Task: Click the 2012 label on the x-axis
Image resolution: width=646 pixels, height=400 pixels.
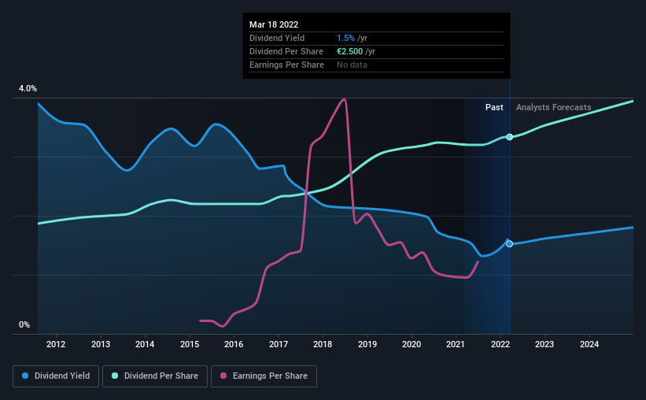Action: click(x=56, y=344)
